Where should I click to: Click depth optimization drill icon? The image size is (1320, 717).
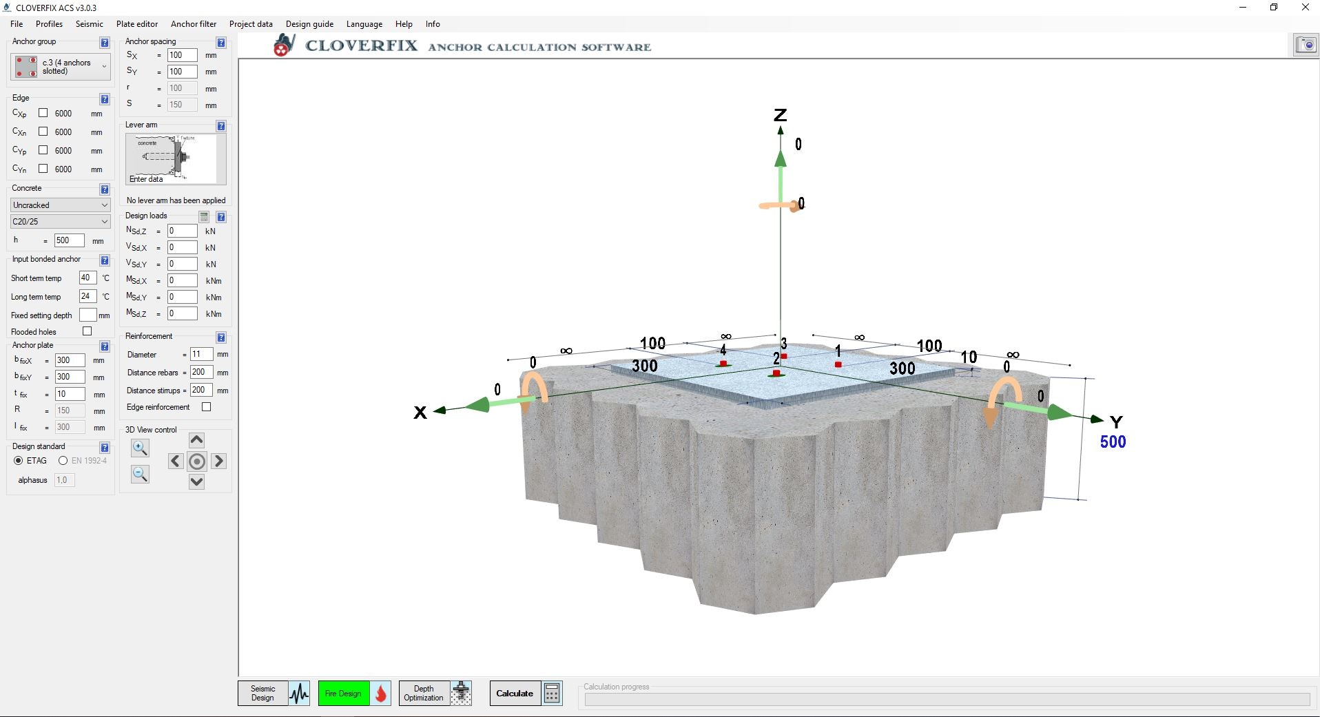(x=462, y=694)
